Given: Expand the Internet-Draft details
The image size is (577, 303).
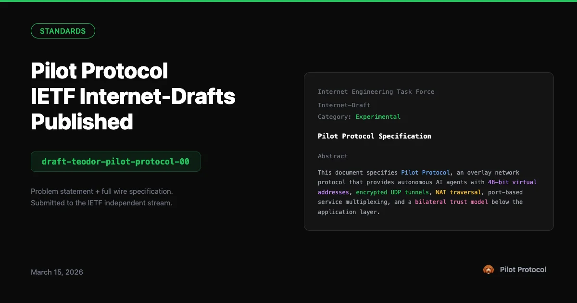Looking at the screenshot, I should [x=344, y=105].
